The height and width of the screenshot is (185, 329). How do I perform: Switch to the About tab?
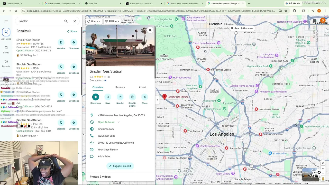[142, 87]
